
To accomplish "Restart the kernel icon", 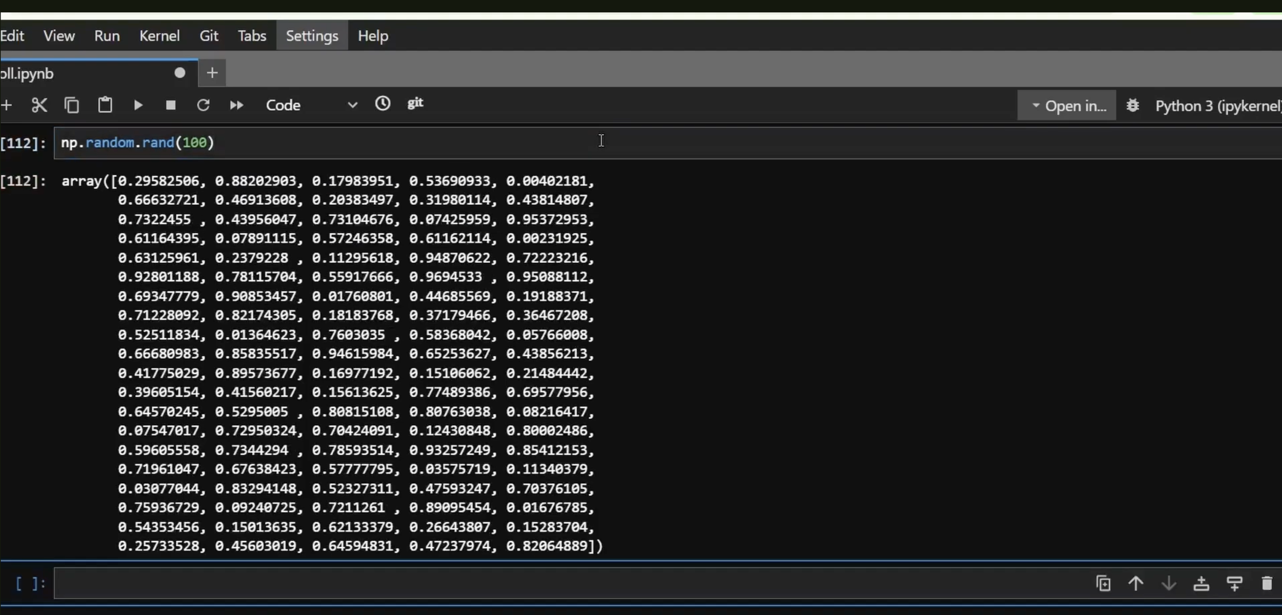I will [204, 105].
